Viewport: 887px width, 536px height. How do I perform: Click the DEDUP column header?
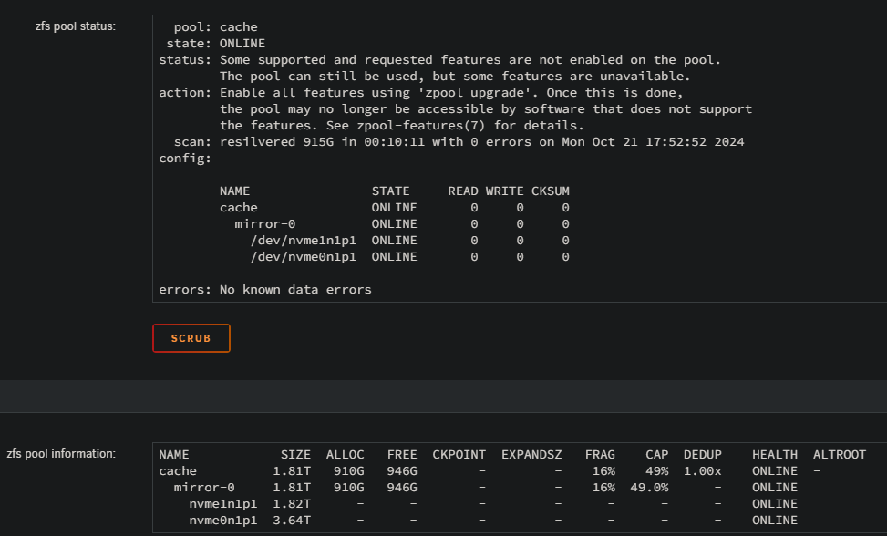pos(703,455)
